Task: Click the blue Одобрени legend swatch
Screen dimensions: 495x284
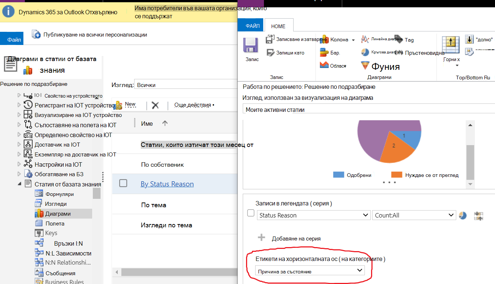Action: coord(338,175)
